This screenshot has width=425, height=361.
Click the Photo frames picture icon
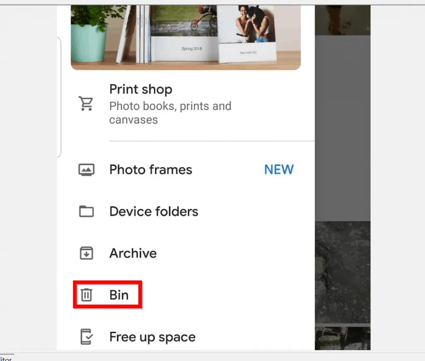(86, 170)
